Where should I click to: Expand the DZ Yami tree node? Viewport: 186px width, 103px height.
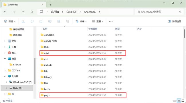5,71
